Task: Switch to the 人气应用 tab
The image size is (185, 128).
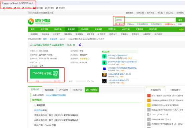Action: (x=63, y=90)
